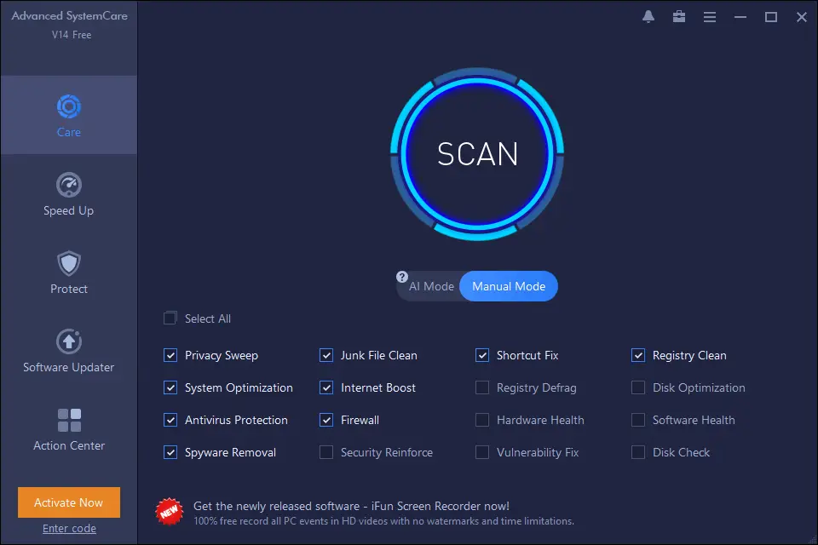Click the 'V14 Free' version label
This screenshot has width=818, height=545.
[x=72, y=35]
